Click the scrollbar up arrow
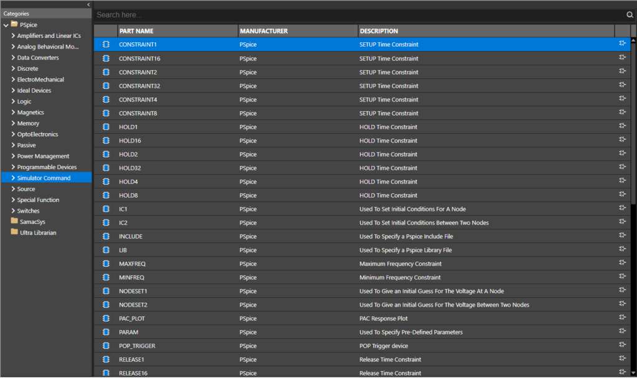637x378 pixels. click(633, 40)
